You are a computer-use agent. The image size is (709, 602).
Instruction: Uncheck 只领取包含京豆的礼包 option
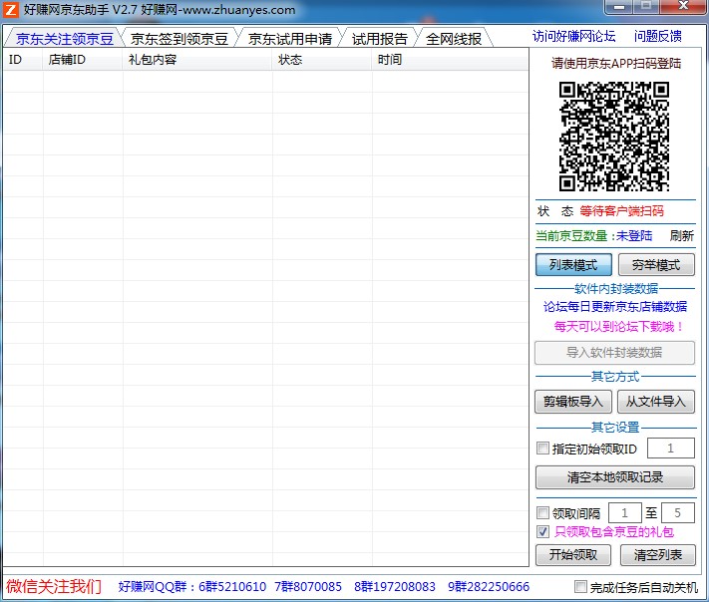543,532
